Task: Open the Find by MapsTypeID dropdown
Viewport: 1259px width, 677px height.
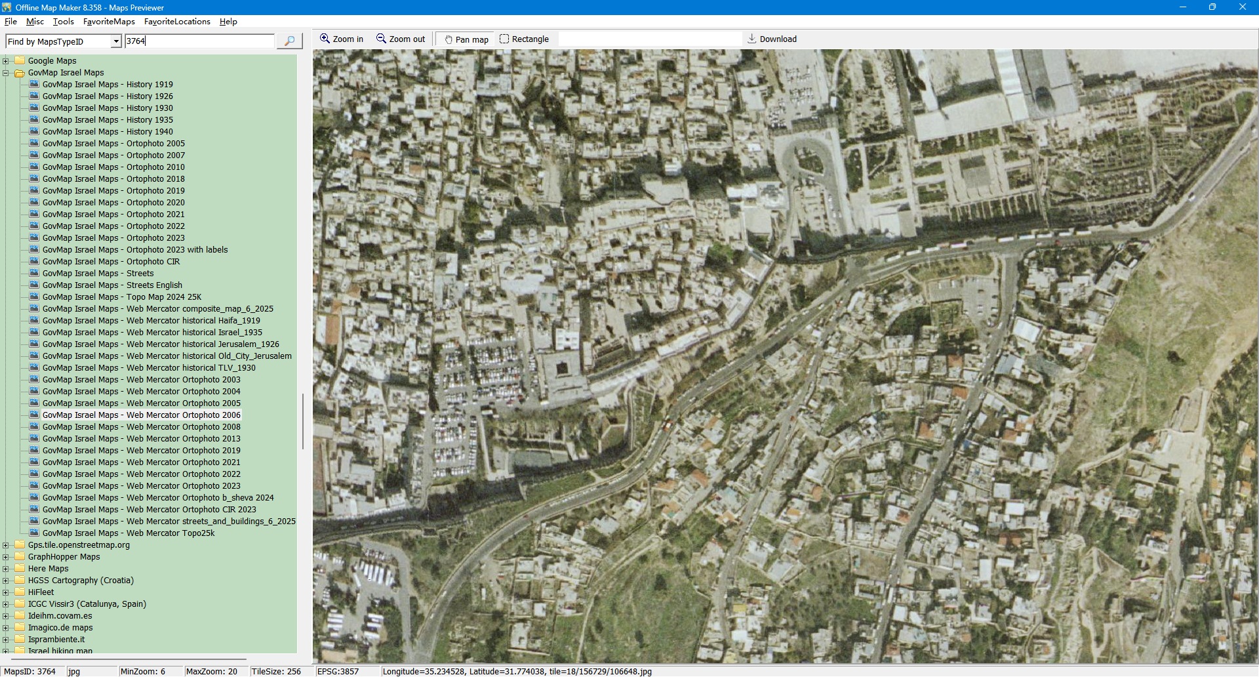Action: (x=116, y=41)
